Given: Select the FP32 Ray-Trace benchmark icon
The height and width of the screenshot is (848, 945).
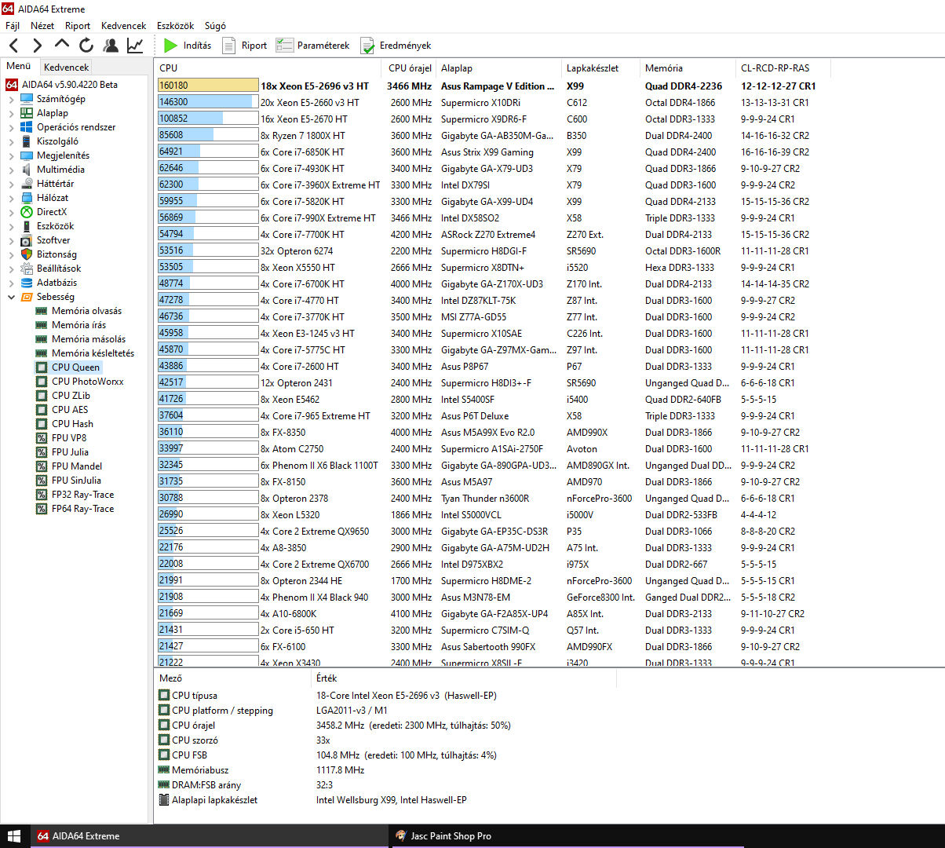Looking at the screenshot, I should pos(42,495).
